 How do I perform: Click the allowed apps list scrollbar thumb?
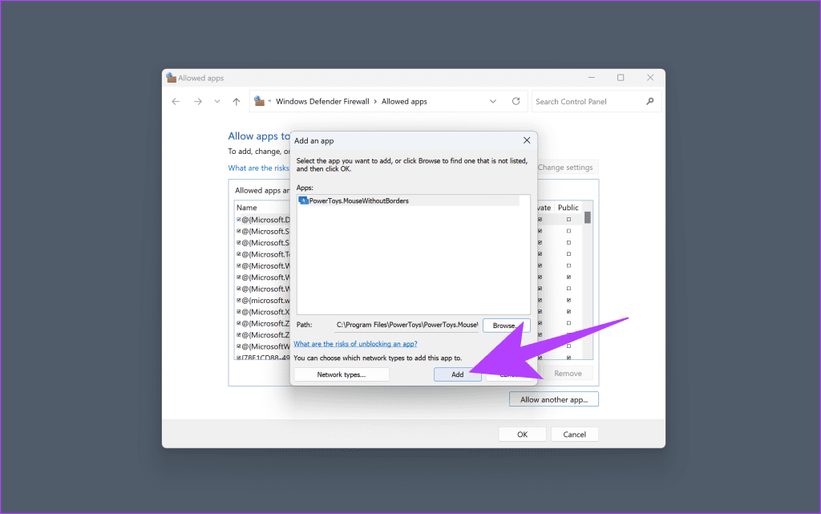pyautogui.click(x=588, y=218)
